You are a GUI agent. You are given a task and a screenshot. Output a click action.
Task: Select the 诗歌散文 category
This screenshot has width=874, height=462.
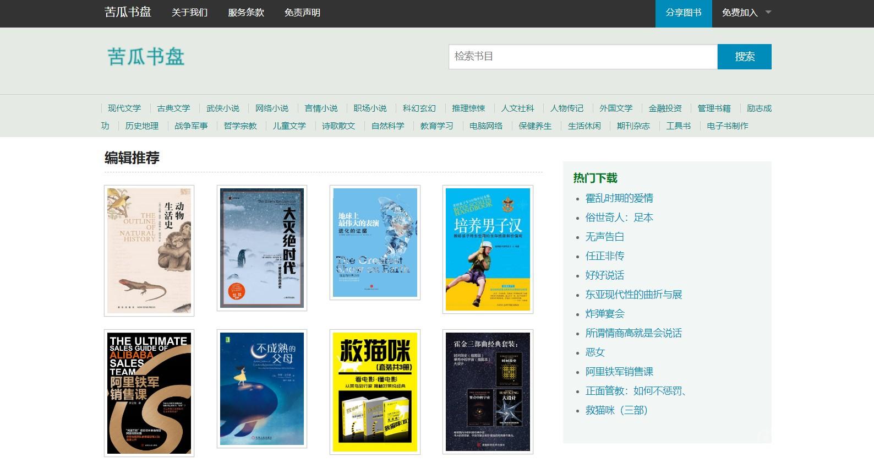pyautogui.click(x=338, y=126)
